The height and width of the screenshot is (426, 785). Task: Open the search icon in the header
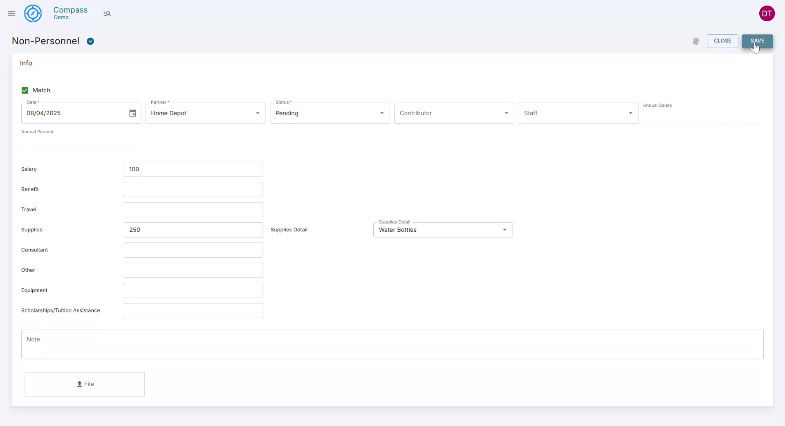tap(107, 13)
